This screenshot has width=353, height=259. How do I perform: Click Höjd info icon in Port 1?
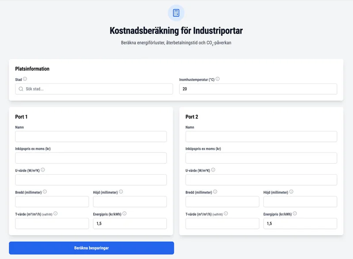(121, 192)
